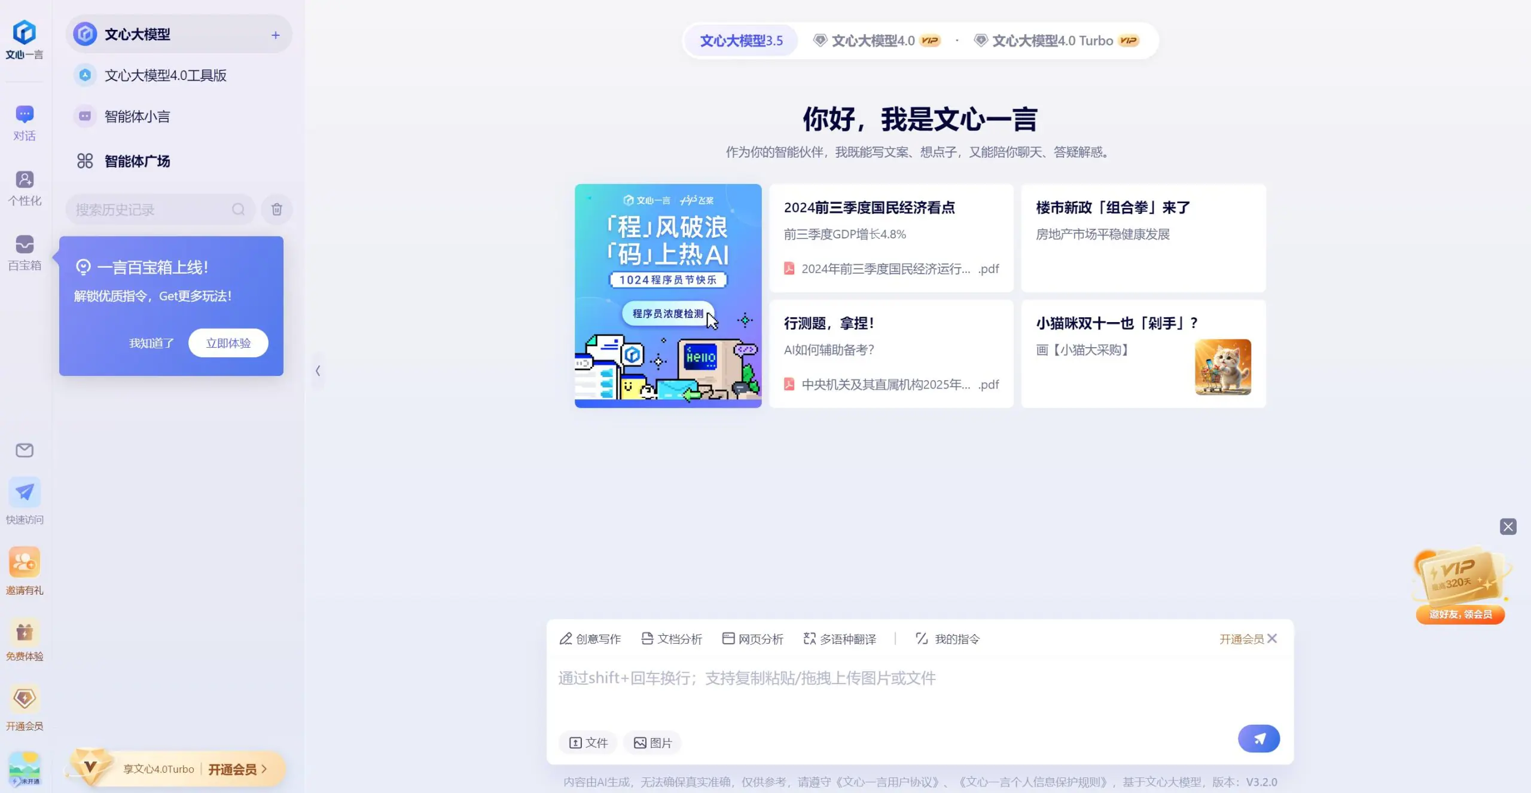
Task: Select the 文档分析 document analysis option
Action: click(671, 638)
